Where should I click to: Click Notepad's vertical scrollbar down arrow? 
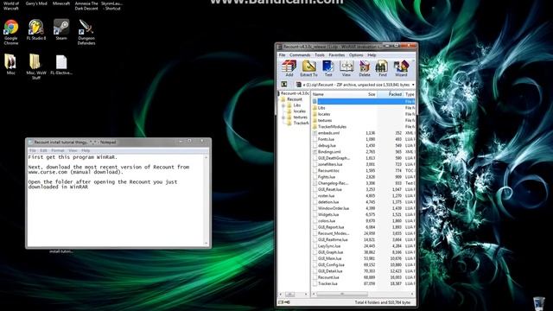[207, 244]
